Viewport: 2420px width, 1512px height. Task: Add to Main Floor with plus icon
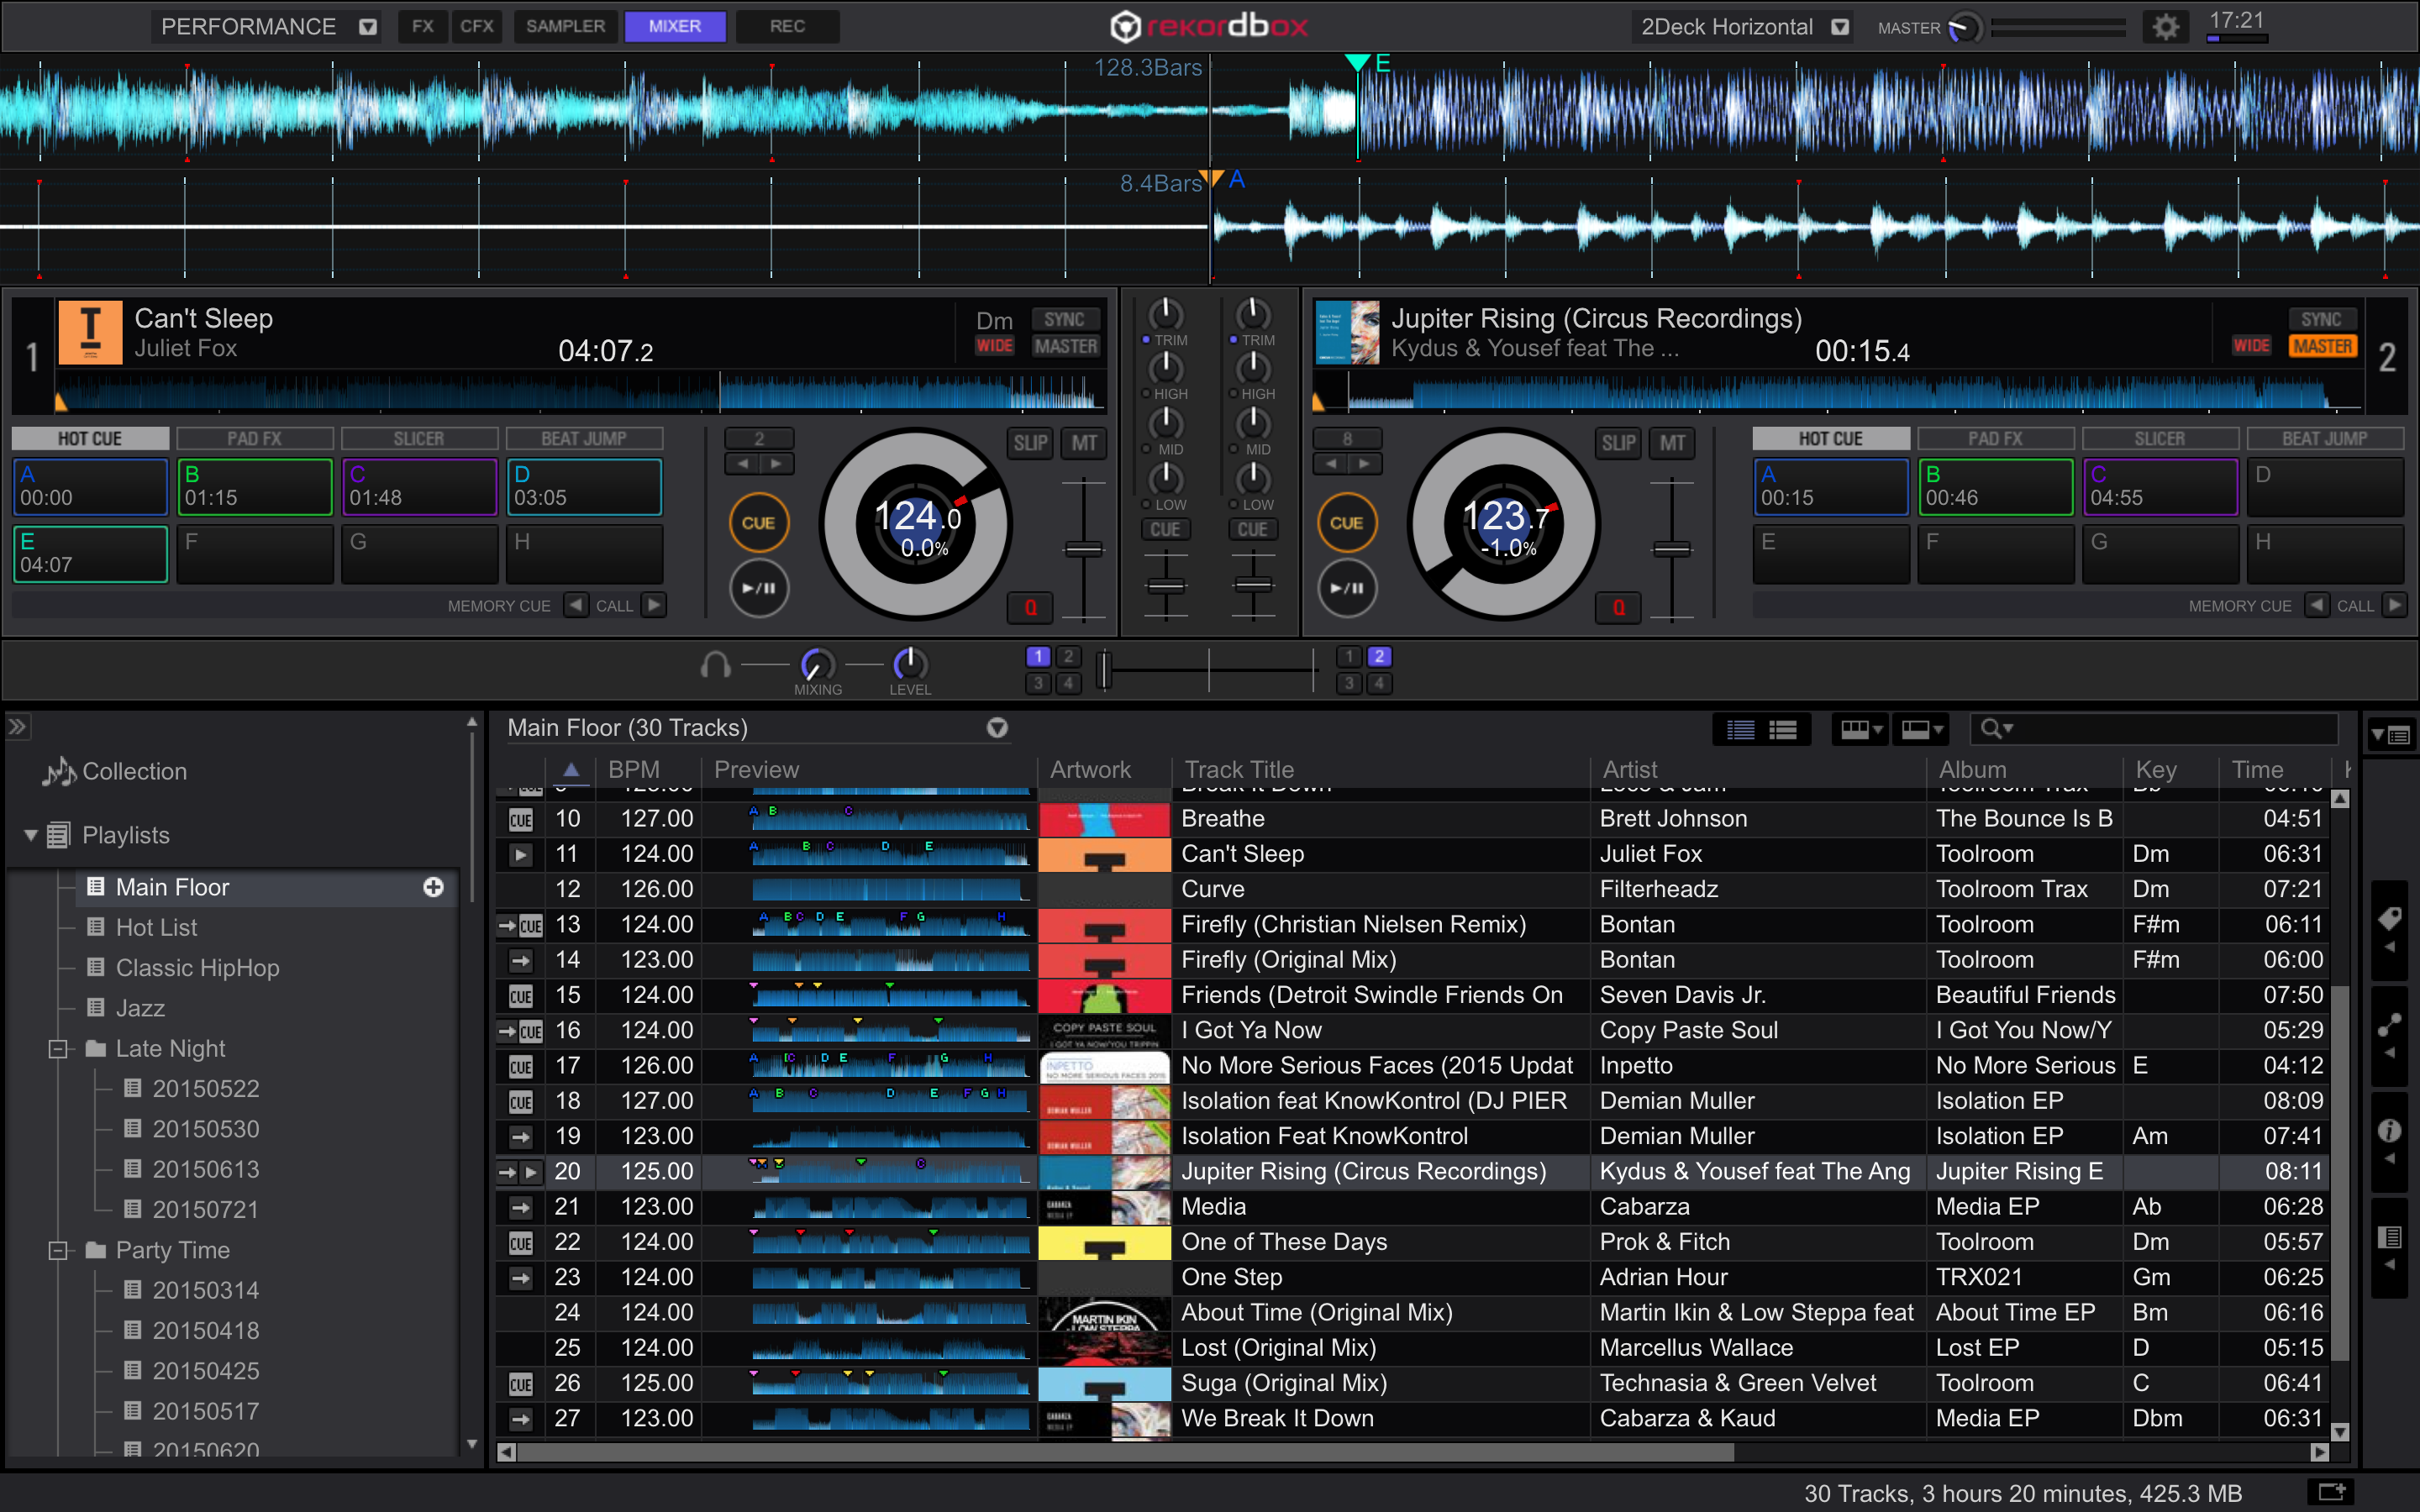pos(433,887)
